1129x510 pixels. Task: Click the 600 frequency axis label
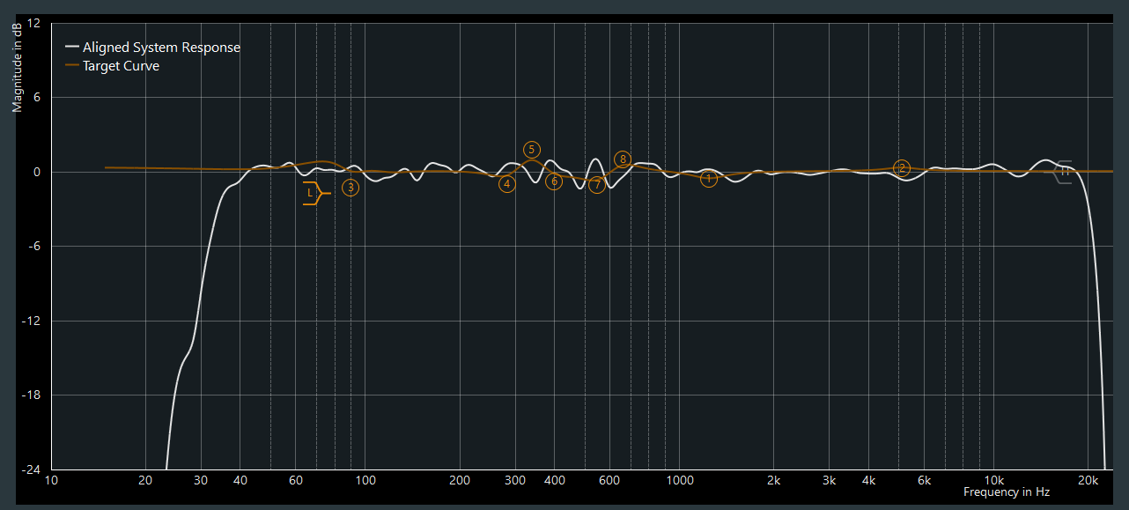(609, 480)
